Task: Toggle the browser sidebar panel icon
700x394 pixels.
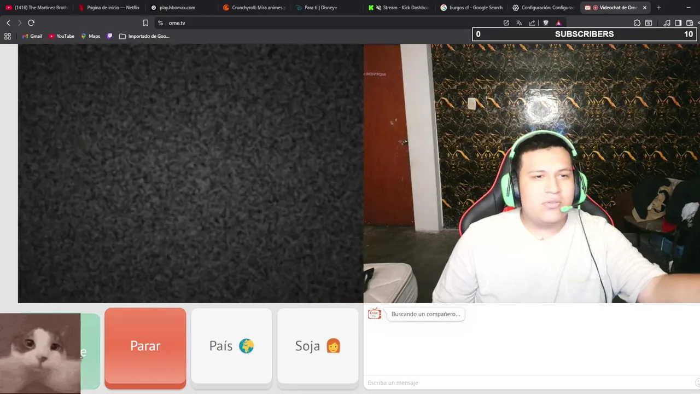Action: click(x=678, y=23)
